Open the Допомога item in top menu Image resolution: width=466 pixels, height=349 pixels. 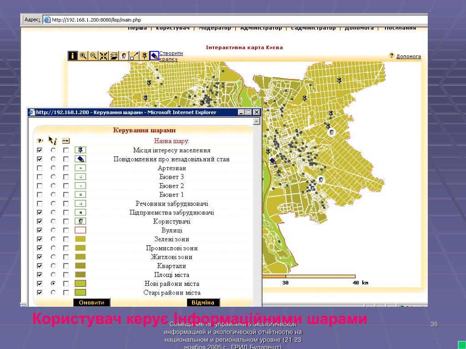[359, 28]
